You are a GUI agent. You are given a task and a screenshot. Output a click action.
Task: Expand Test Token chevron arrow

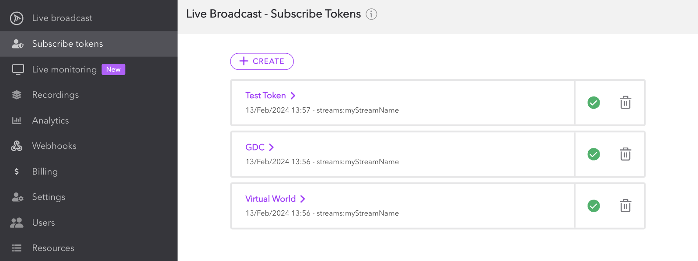[x=293, y=96]
